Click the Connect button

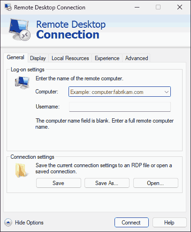131,223
